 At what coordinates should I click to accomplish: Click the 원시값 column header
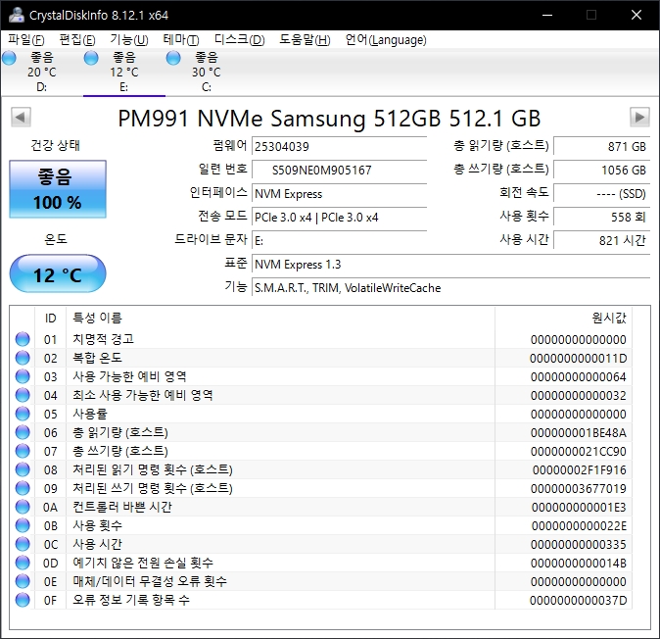(608, 318)
